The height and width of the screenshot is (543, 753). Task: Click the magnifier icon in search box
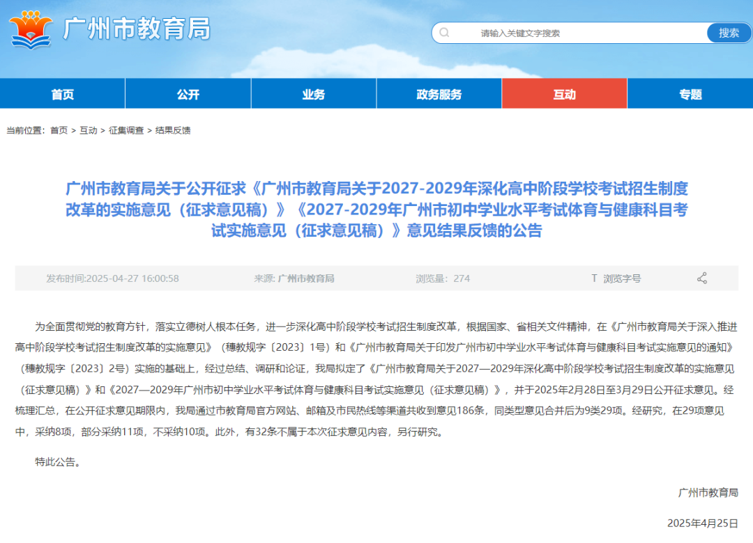coord(444,33)
